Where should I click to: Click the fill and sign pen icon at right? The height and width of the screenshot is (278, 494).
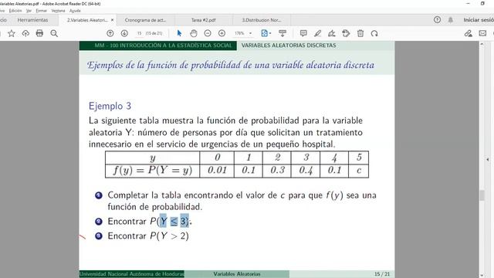(x=469, y=33)
